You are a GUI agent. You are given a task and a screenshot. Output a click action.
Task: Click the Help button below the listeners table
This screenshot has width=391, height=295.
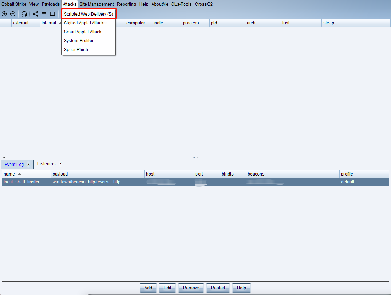point(241,288)
